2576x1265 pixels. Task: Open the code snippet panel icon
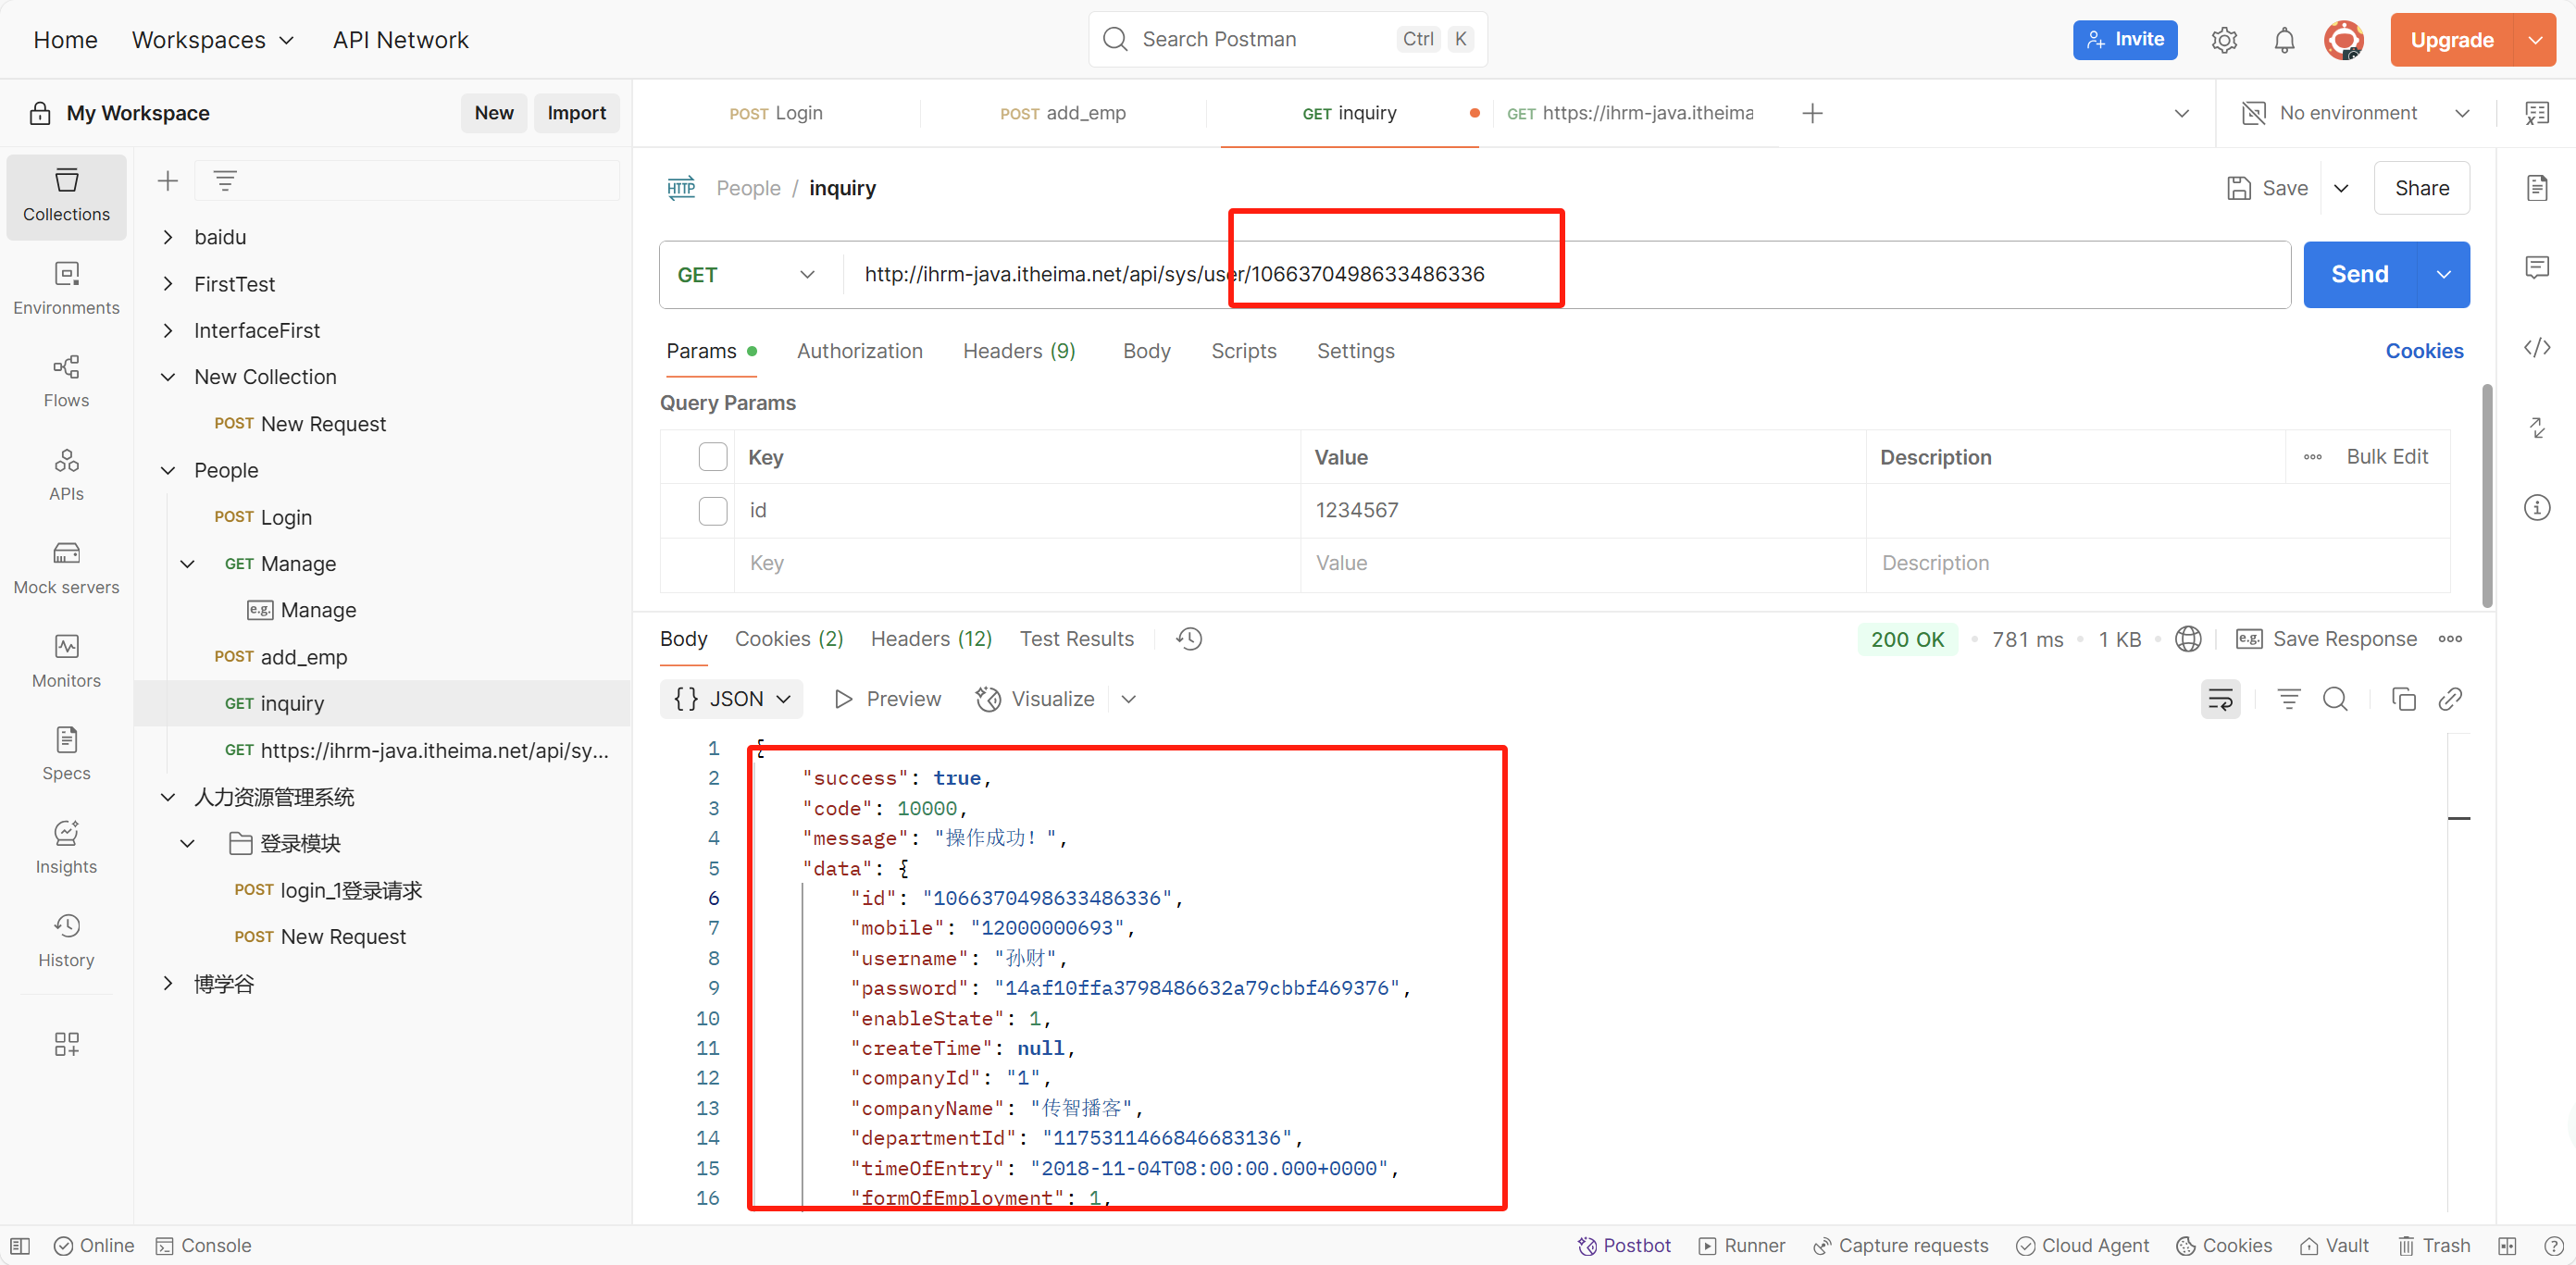pyautogui.click(x=2536, y=348)
